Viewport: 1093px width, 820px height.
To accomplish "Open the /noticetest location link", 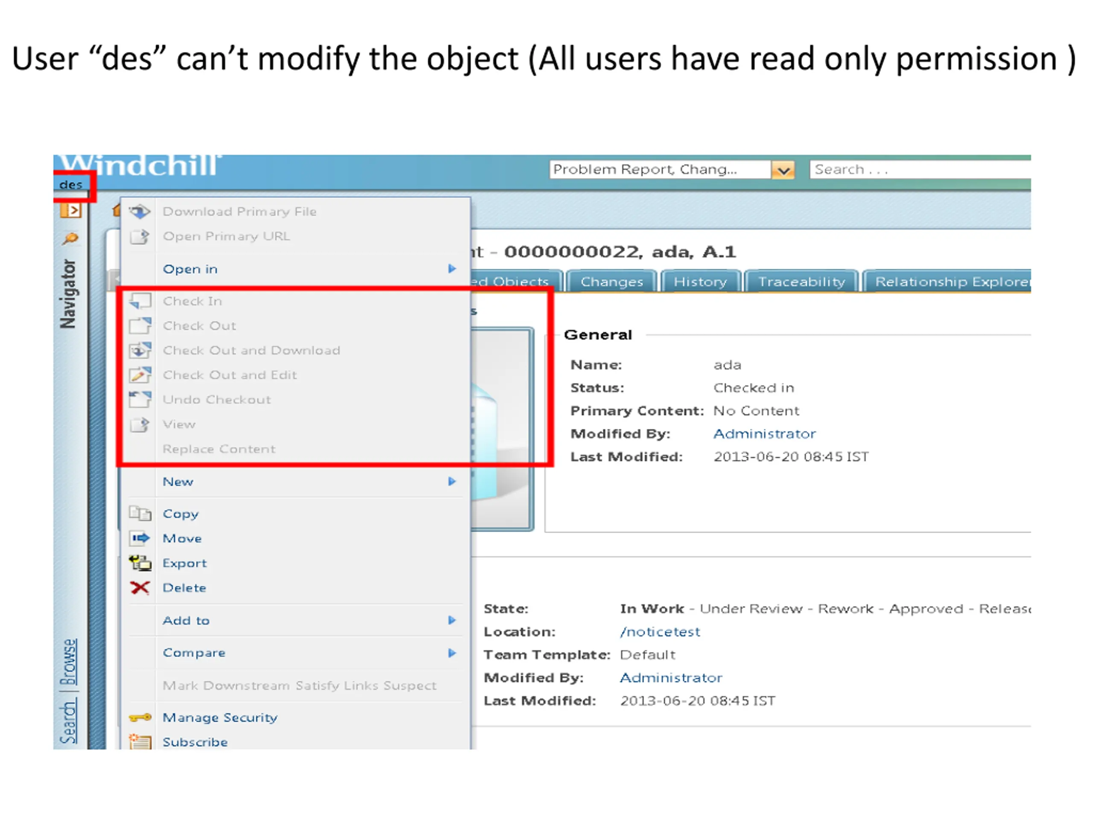I will (660, 632).
